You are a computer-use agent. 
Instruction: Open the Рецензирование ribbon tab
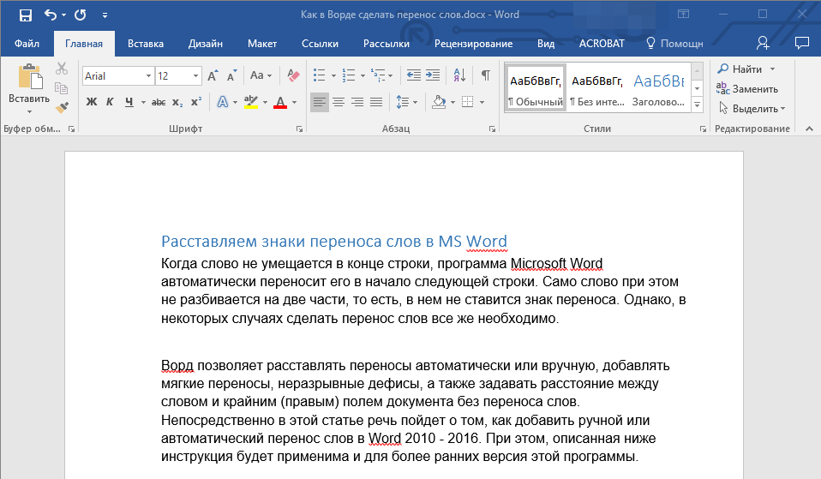coord(473,43)
